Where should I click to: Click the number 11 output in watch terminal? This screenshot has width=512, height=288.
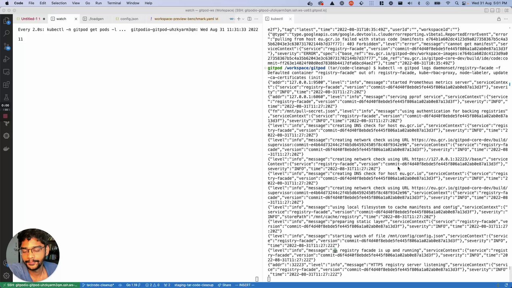pos(20,39)
